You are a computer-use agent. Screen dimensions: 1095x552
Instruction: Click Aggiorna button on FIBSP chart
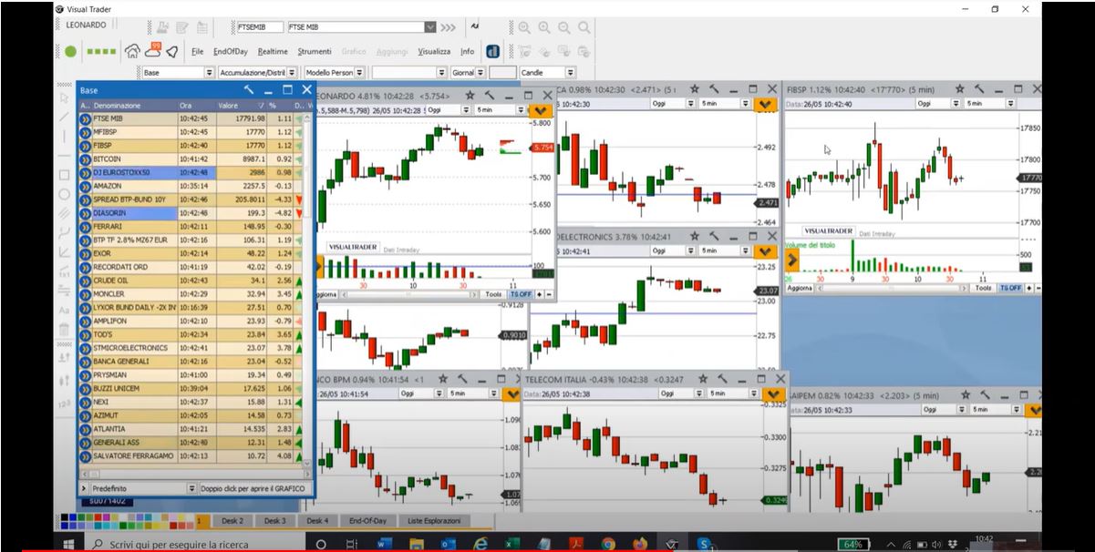pyautogui.click(x=800, y=288)
